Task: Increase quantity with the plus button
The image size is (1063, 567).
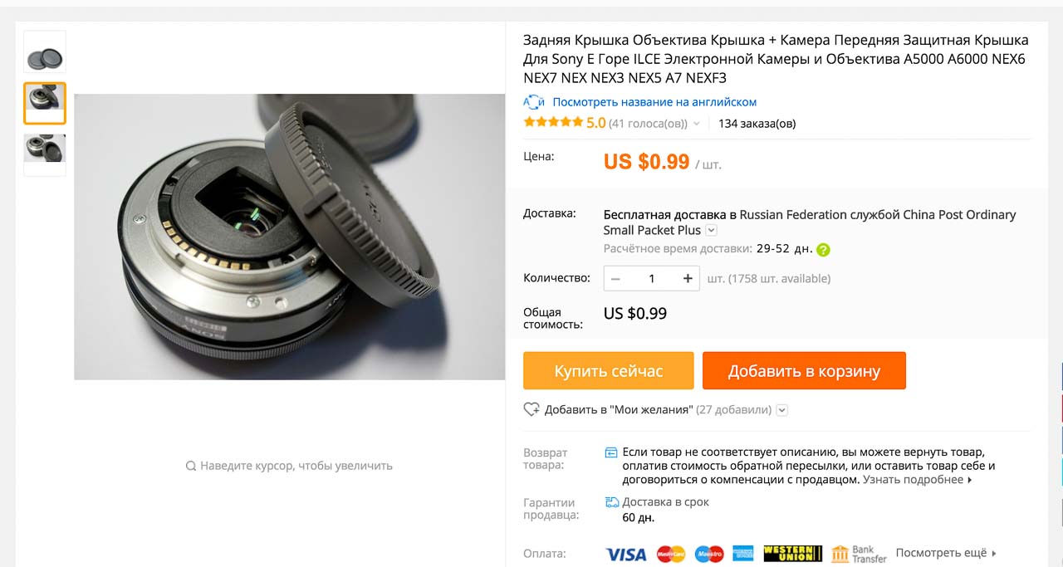Action: [688, 278]
